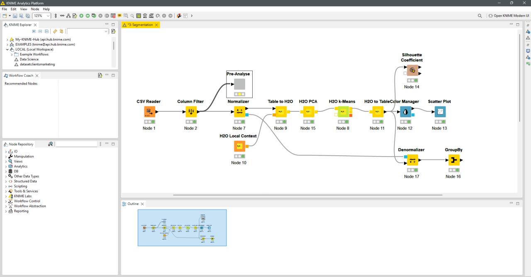Collapse LOCAL workspace tree node
Viewport: 531px width, 277px height.
pyautogui.click(x=7, y=49)
